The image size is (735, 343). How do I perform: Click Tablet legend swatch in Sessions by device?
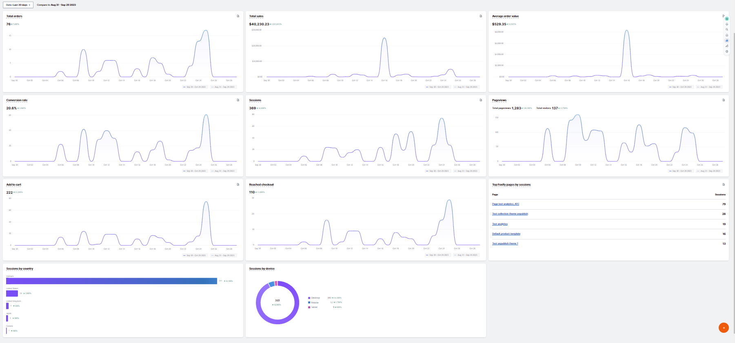point(309,307)
